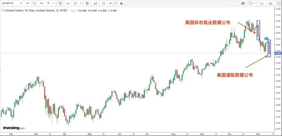Save chart layout to the cloud
This screenshot has height=136, width=282.
(x=270, y=3)
